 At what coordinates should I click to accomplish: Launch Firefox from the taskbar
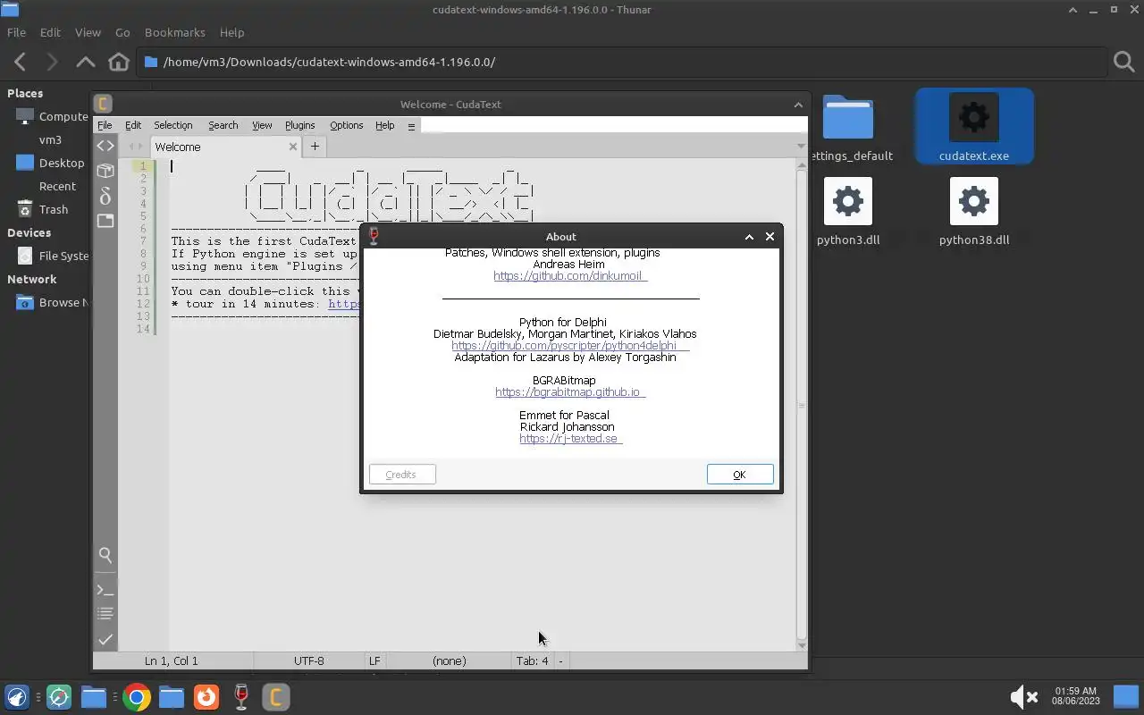[x=206, y=697]
